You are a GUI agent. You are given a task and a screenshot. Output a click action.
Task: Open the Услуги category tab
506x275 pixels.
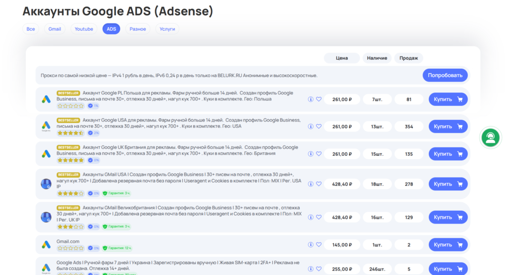click(x=167, y=29)
